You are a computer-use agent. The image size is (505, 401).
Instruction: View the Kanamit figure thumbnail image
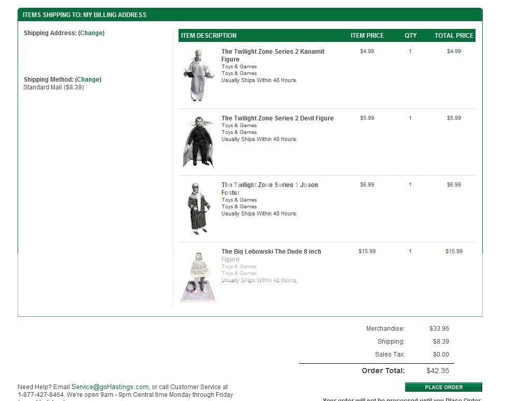click(198, 75)
